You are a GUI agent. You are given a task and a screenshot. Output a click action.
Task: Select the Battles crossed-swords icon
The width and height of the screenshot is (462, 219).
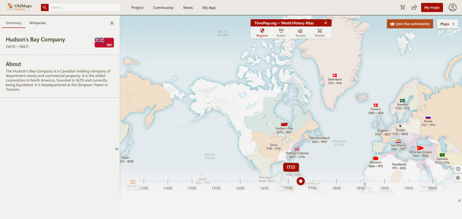320,32
